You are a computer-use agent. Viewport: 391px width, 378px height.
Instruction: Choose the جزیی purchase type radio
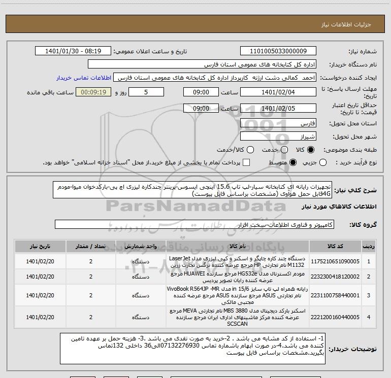pyautogui.click(x=323, y=162)
